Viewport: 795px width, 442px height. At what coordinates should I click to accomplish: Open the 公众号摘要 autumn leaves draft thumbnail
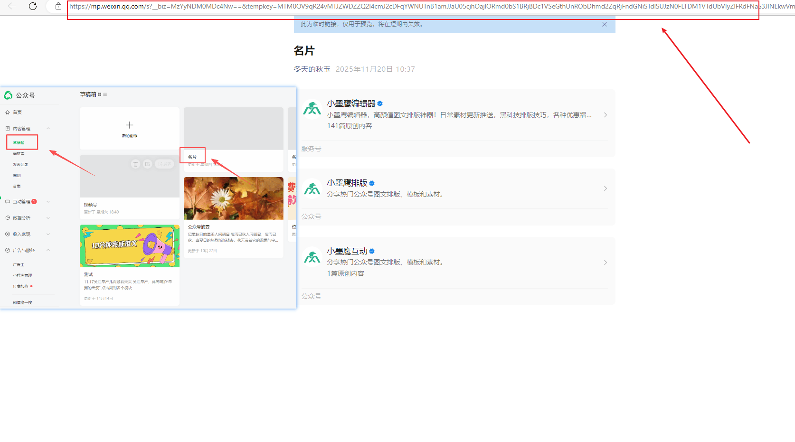click(x=233, y=198)
